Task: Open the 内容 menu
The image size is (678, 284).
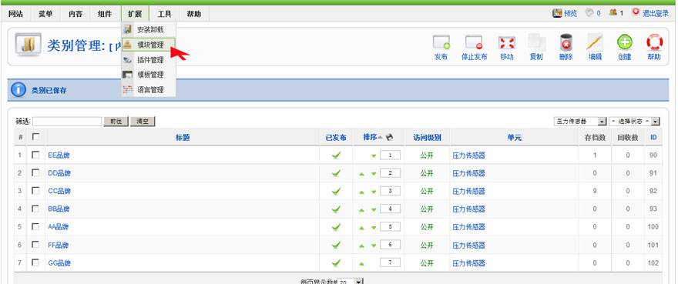Action: click(76, 13)
